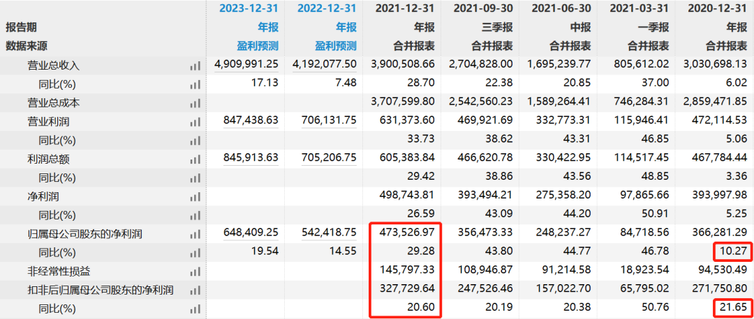Click the chart icon for 非经常性损益
The width and height of the screenshot is (754, 319).
click(195, 271)
